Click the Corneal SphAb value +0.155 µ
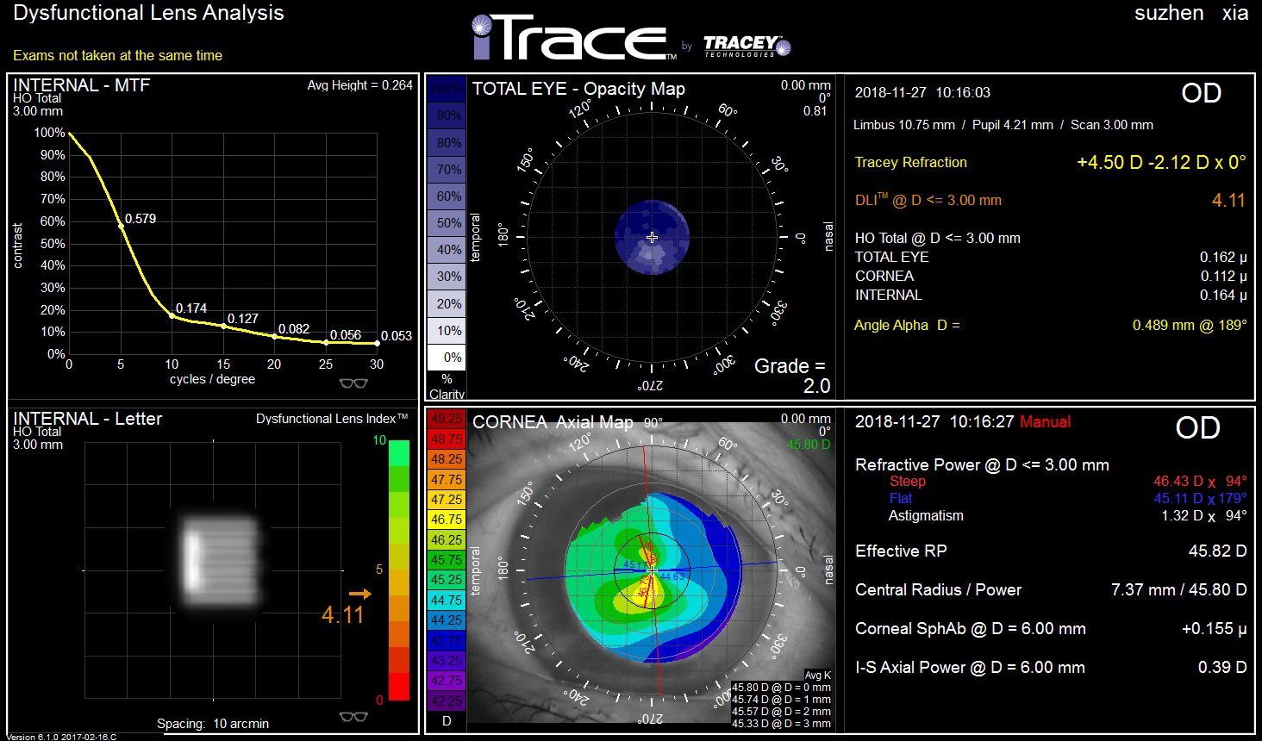Viewport: 1262px width, 741px height. tap(1214, 628)
